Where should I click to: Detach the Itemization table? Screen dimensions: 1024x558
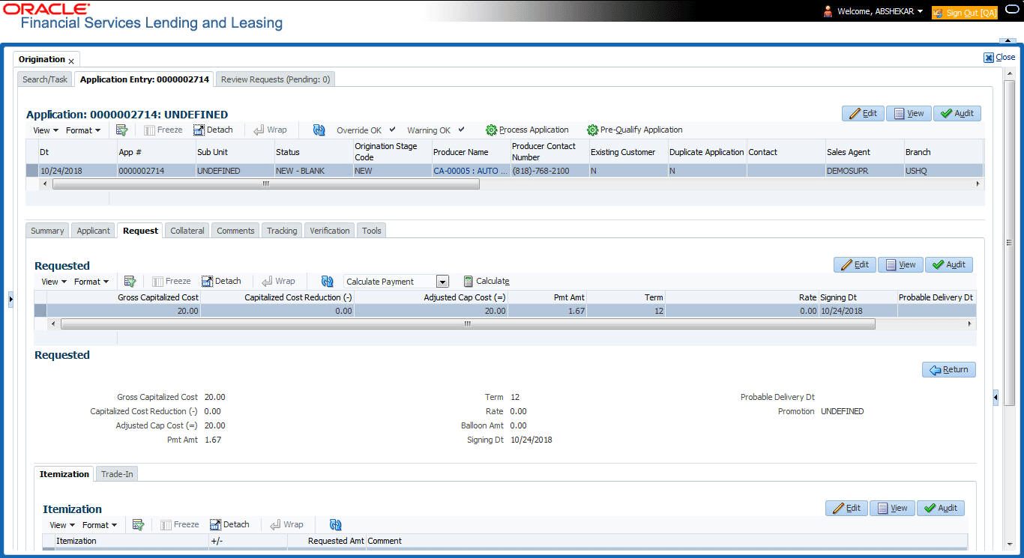[229, 525]
